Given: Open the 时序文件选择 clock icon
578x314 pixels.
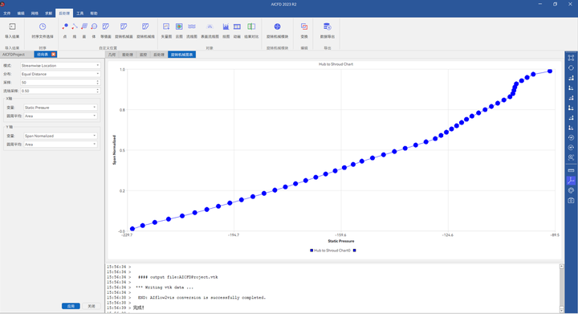Looking at the screenshot, I should point(43,27).
